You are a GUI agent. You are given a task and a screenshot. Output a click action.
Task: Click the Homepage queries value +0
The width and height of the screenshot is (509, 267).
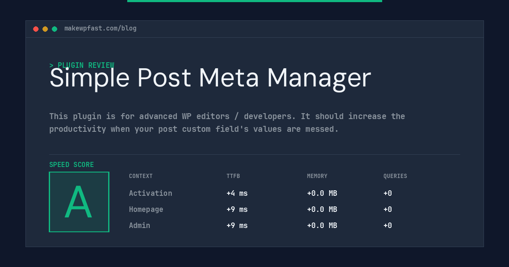click(x=388, y=209)
